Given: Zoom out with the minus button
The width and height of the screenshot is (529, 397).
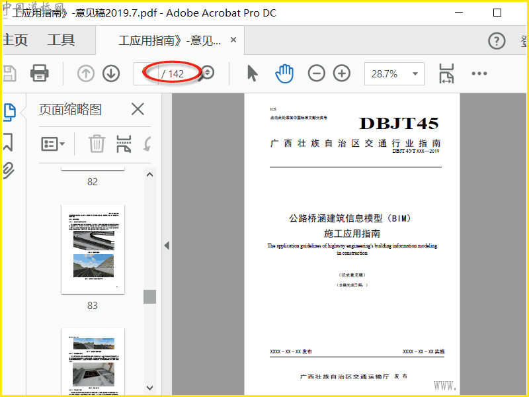Looking at the screenshot, I should point(317,73).
